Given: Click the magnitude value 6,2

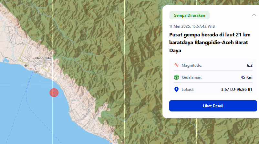Looking at the screenshot, I should click(x=250, y=65).
